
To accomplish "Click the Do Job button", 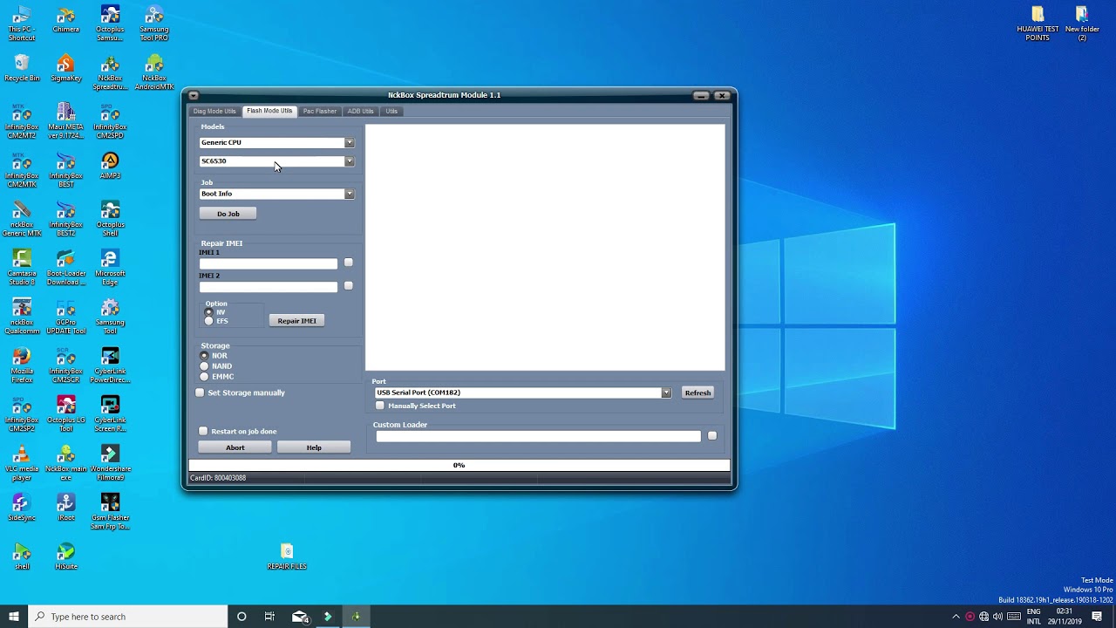I will click(x=228, y=214).
